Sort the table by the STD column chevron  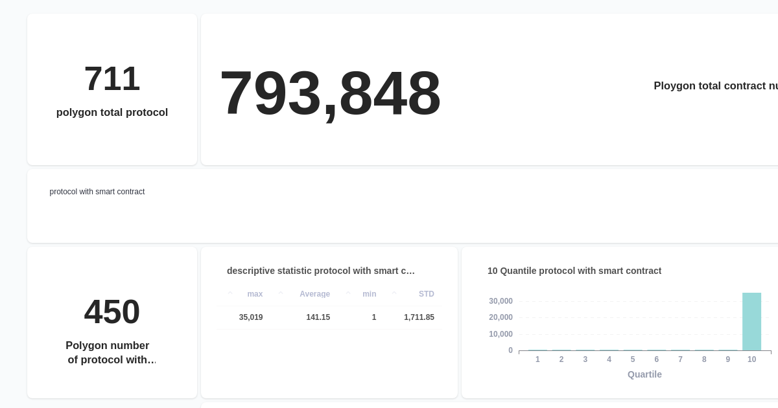(x=394, y=293)
